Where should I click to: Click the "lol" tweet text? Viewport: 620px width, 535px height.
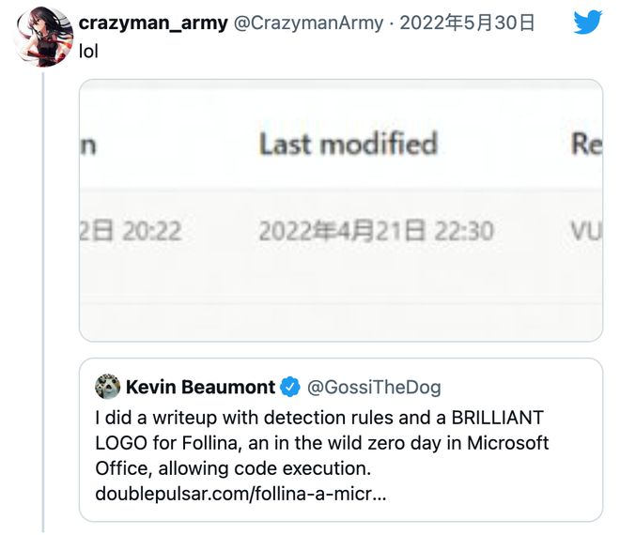(x=88, y=52)
